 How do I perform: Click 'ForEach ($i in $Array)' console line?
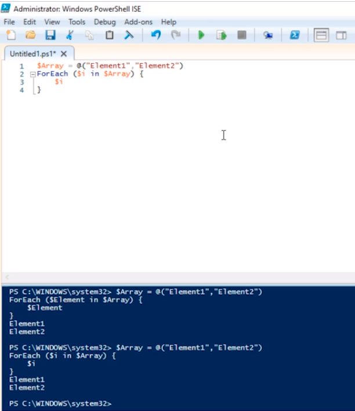click(x=62, y=355)
